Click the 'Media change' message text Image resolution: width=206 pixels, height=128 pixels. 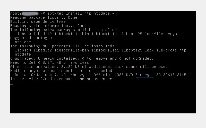[27, 71]
